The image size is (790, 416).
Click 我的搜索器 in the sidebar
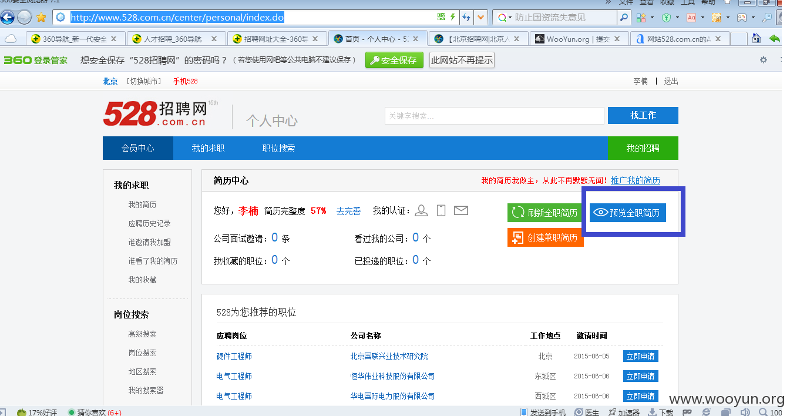(146, 391)
